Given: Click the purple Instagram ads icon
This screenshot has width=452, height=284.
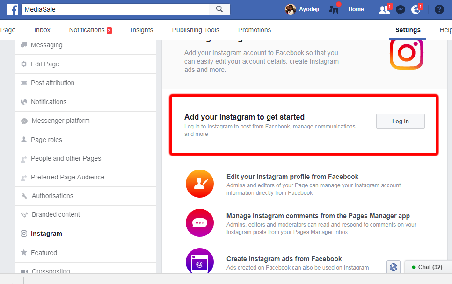Looking at the screenshot, I should click(200, 261).
